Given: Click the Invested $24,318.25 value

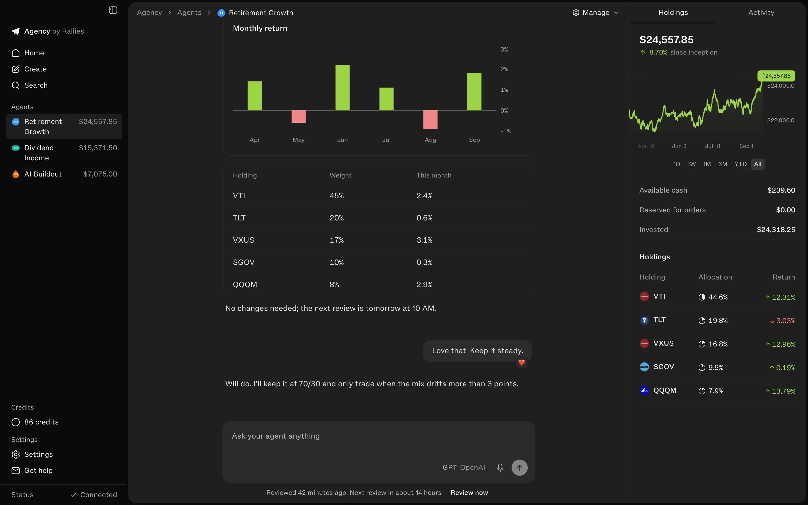Looking at the screenshot, I should click(x=776, y=230).
